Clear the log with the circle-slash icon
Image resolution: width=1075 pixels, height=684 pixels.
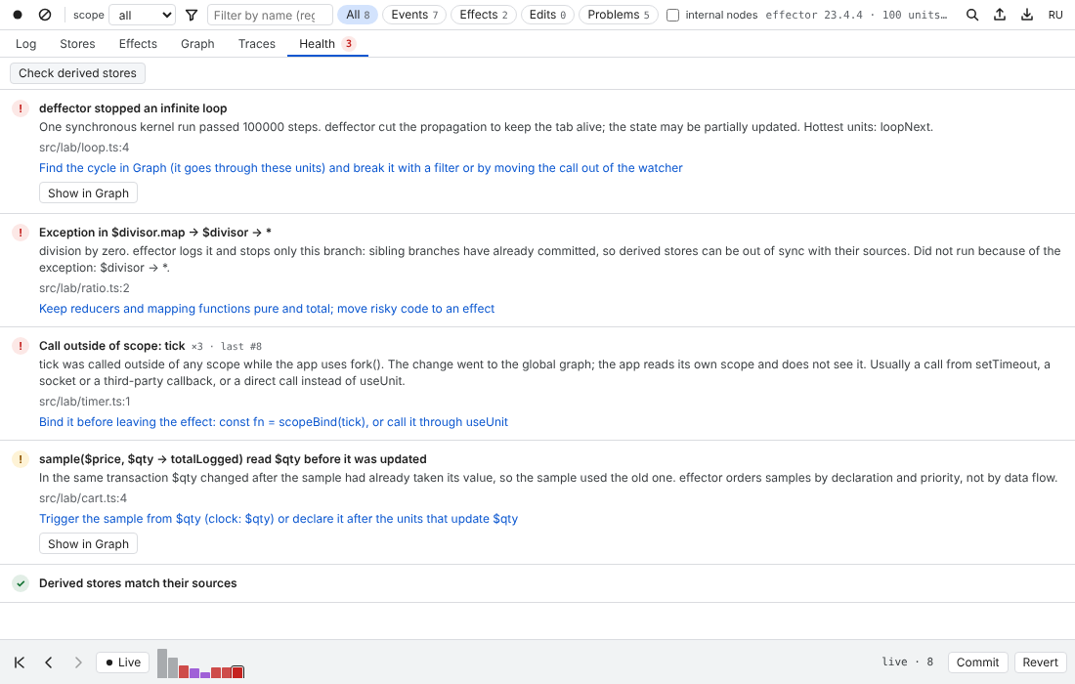coord(45,15)
